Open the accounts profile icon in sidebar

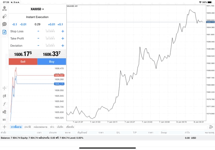tap(4, 8)
